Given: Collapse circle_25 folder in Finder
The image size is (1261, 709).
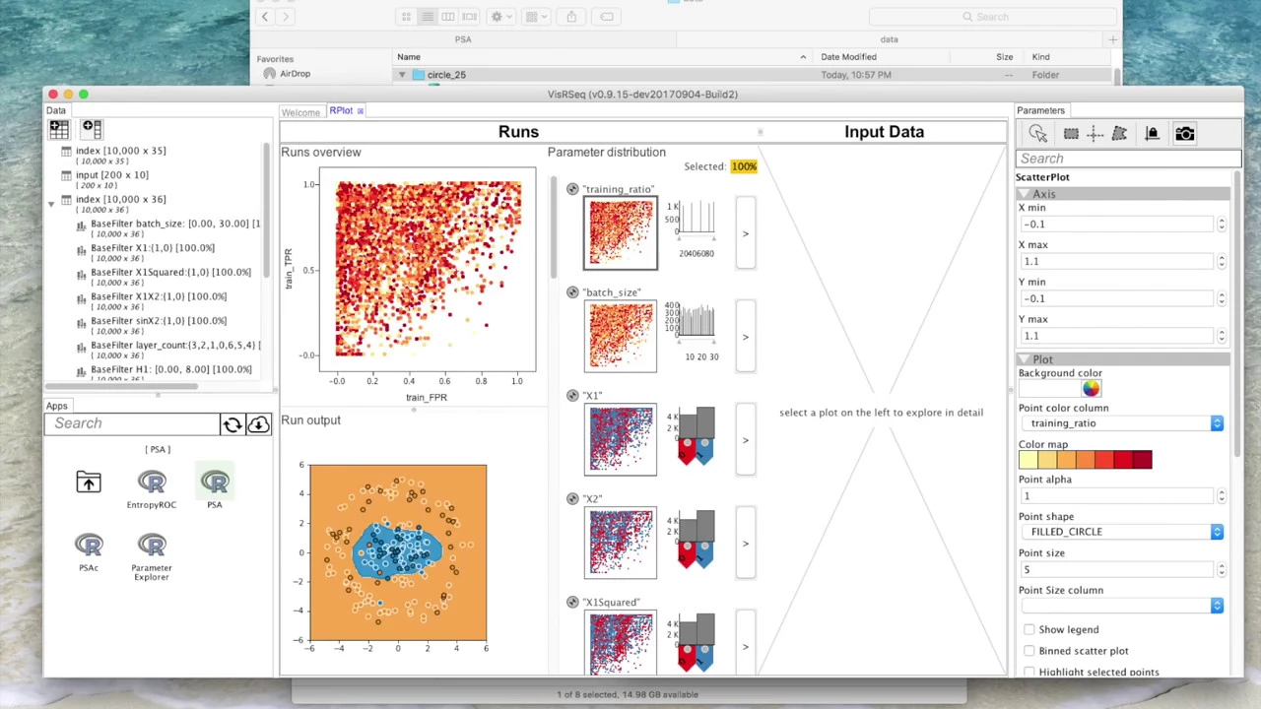Looking at the screenshot, I should click(x=402, y=75).
